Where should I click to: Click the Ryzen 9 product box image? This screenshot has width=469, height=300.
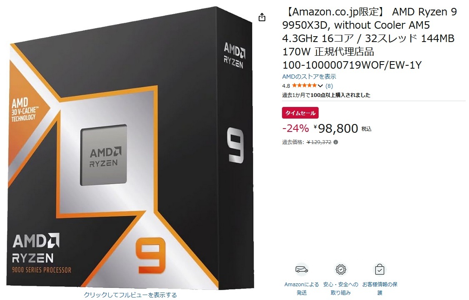coord(130,148)
